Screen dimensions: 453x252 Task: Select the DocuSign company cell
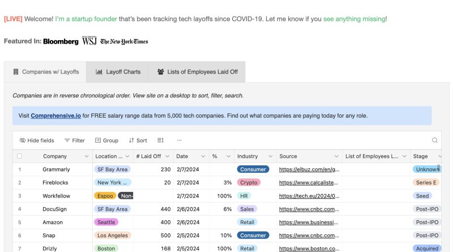point(54,209)
